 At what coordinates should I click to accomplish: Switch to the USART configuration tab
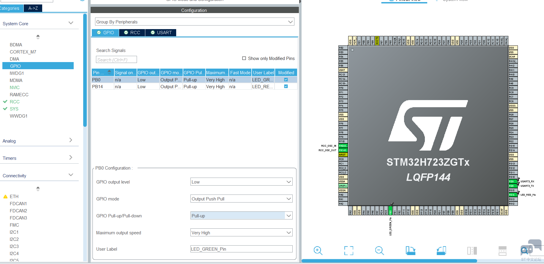161,32
